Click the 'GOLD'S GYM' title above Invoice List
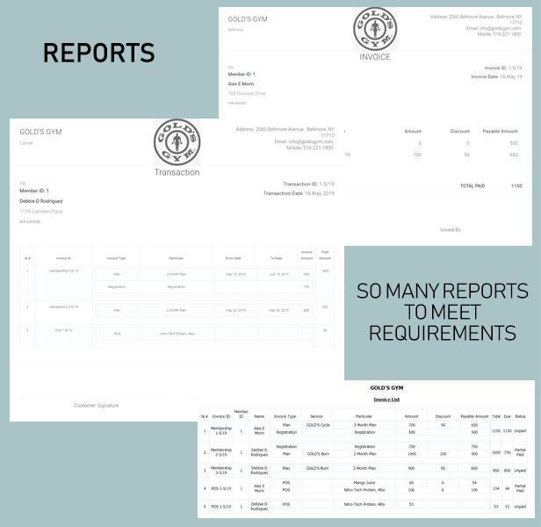 click(386, 387)
